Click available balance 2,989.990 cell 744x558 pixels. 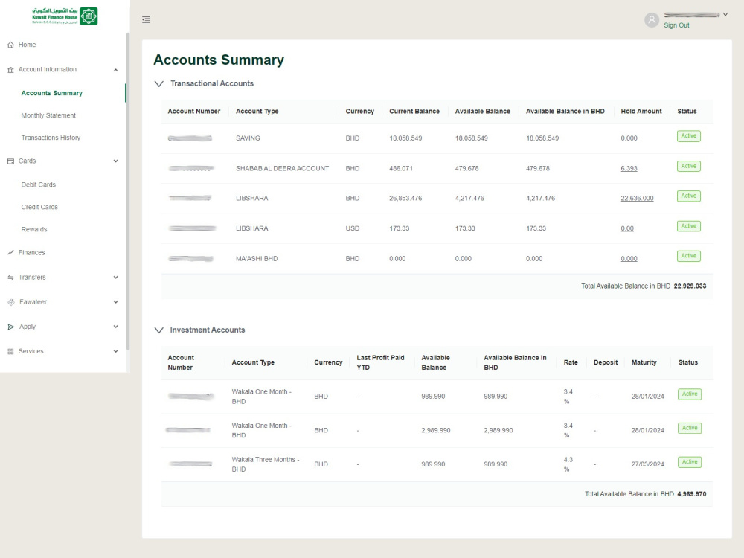click(x=435, y=430)
